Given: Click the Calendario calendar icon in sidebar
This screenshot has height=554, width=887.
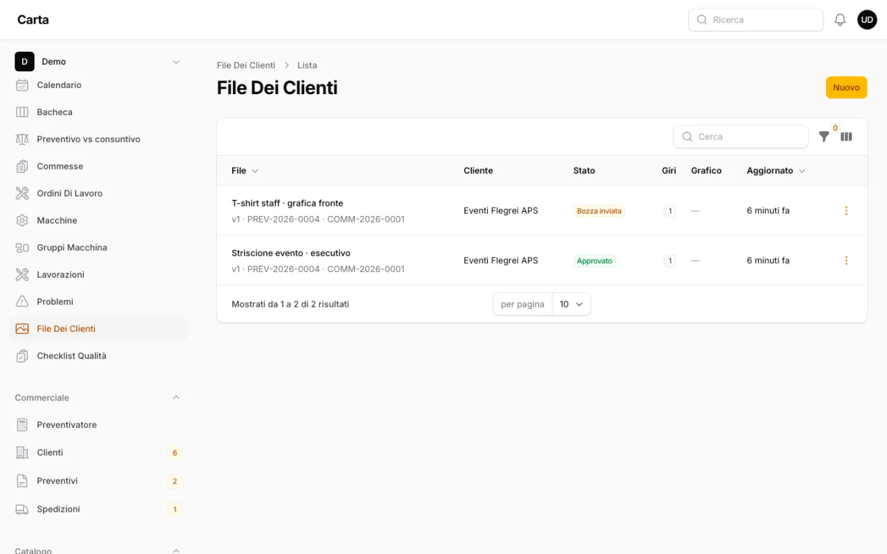Looking at the screenshot, I should [x=22, y=85].
